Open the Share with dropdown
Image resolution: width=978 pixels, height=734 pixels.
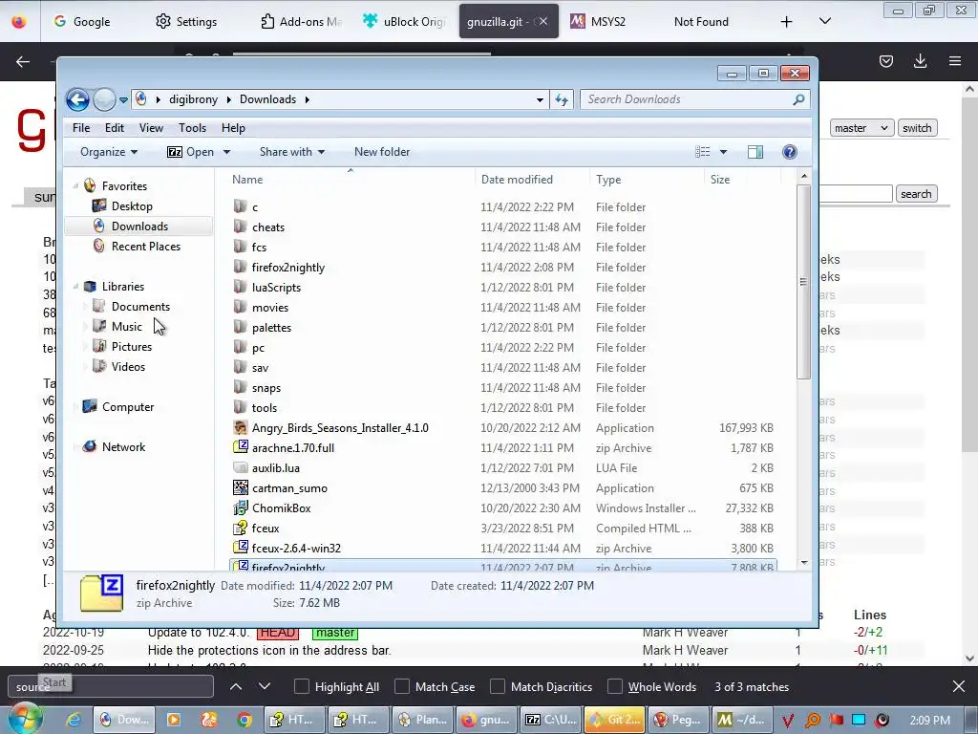pos(292,152)
